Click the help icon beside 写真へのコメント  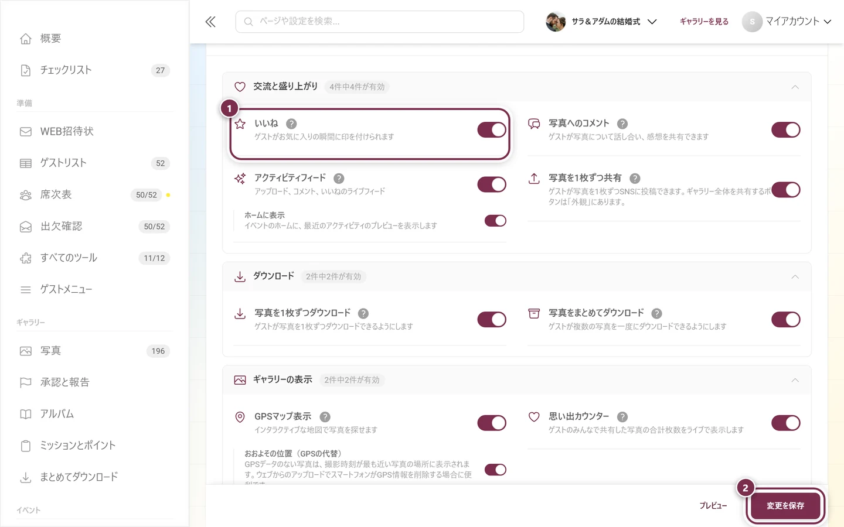(x=622, y=124)
